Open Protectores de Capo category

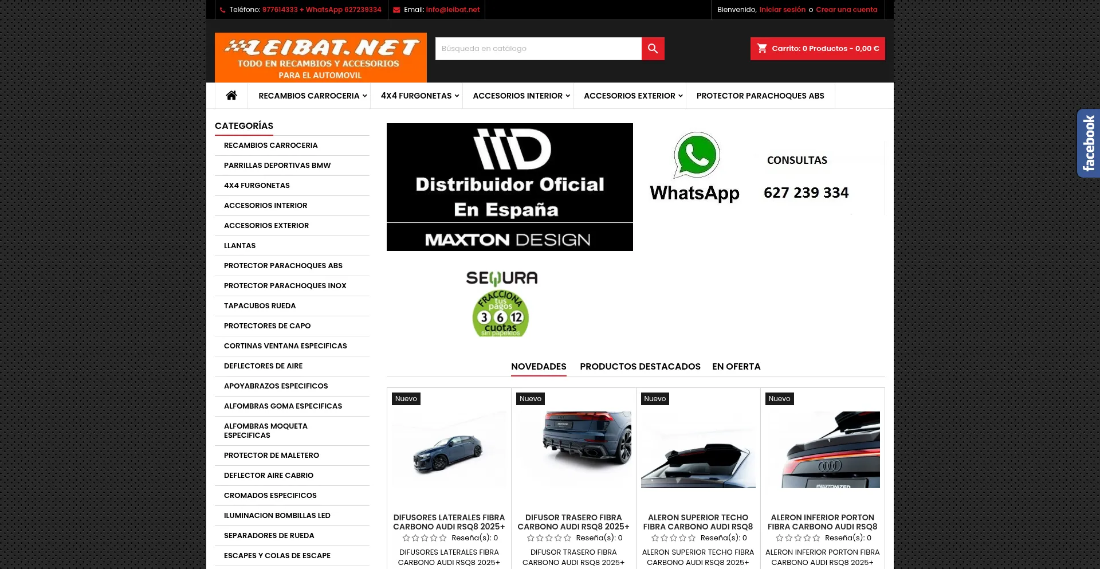pos(267,326)
